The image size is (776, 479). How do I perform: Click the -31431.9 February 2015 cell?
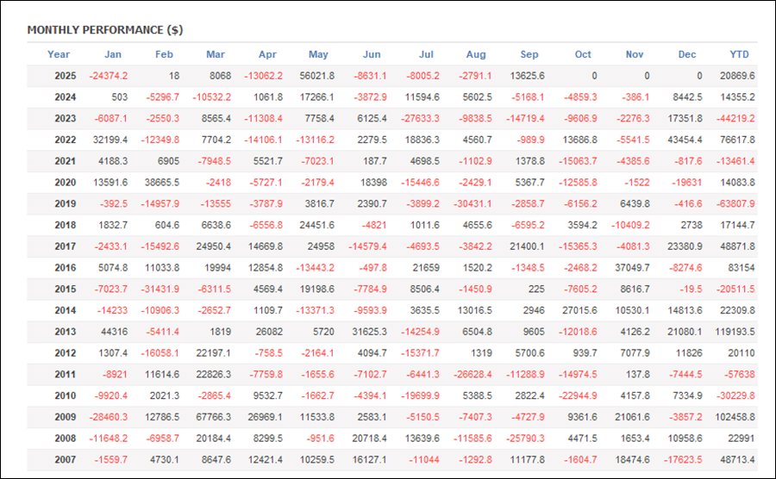pos(160,289)
